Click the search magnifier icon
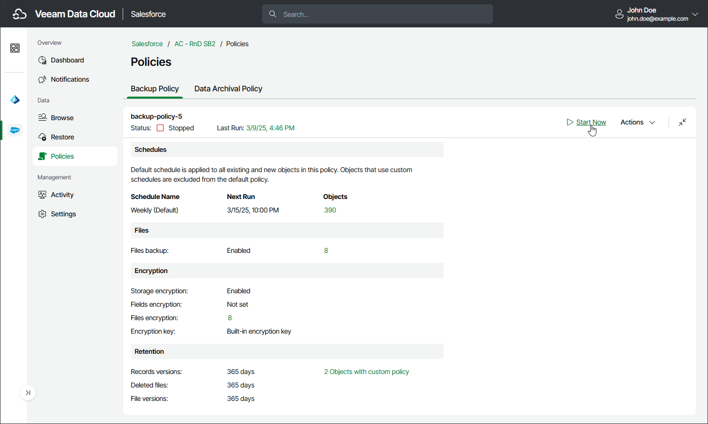Screen dimensions: 708x424 pos(273,14)
